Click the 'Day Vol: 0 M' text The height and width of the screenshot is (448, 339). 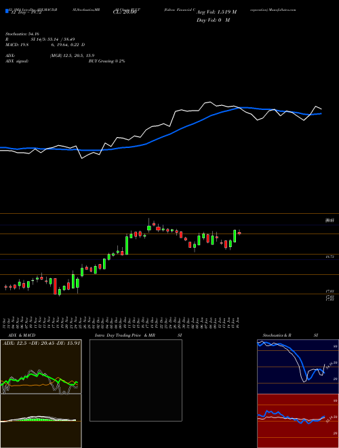tap(213, 20)
